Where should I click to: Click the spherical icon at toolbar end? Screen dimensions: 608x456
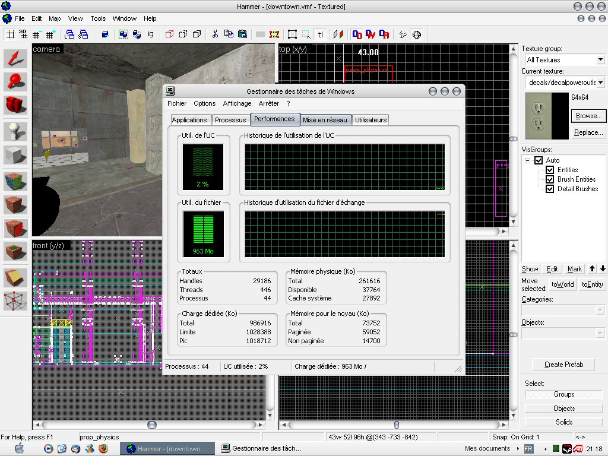[417, 34]
